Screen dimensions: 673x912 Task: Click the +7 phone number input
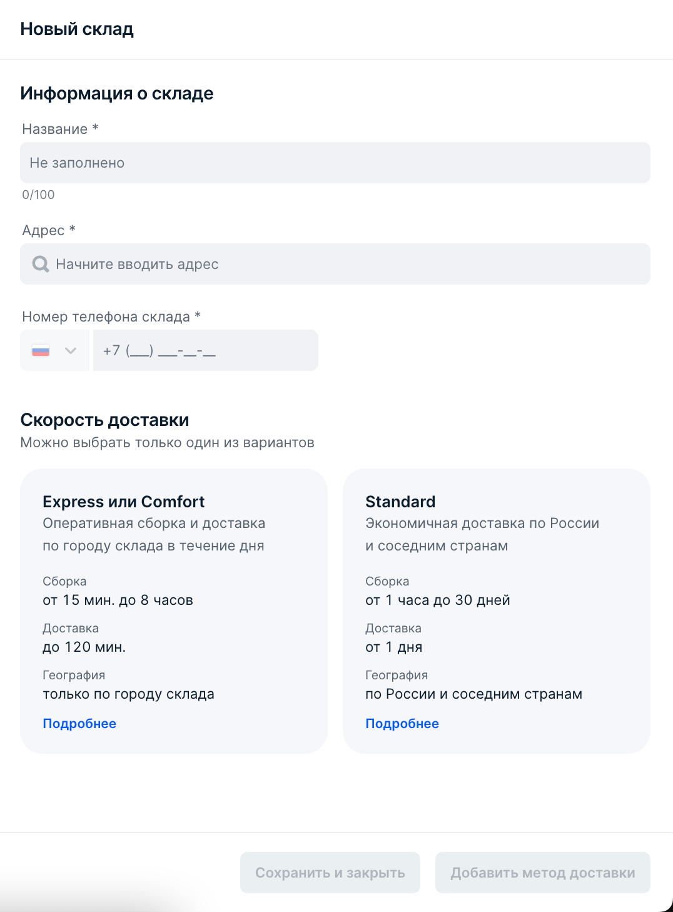point(206,350)
